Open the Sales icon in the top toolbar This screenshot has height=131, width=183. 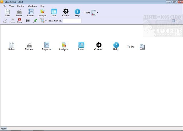point(7,12)
